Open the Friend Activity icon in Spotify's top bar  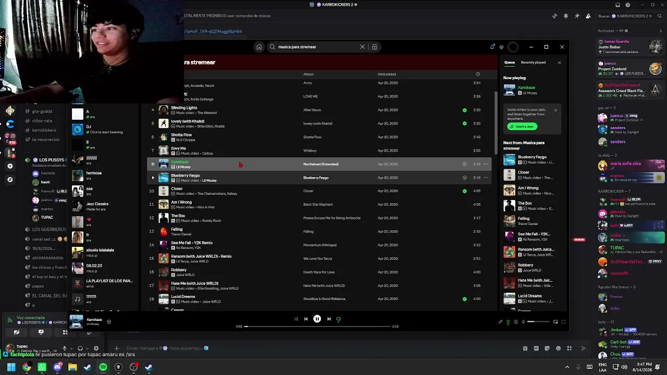501,47
